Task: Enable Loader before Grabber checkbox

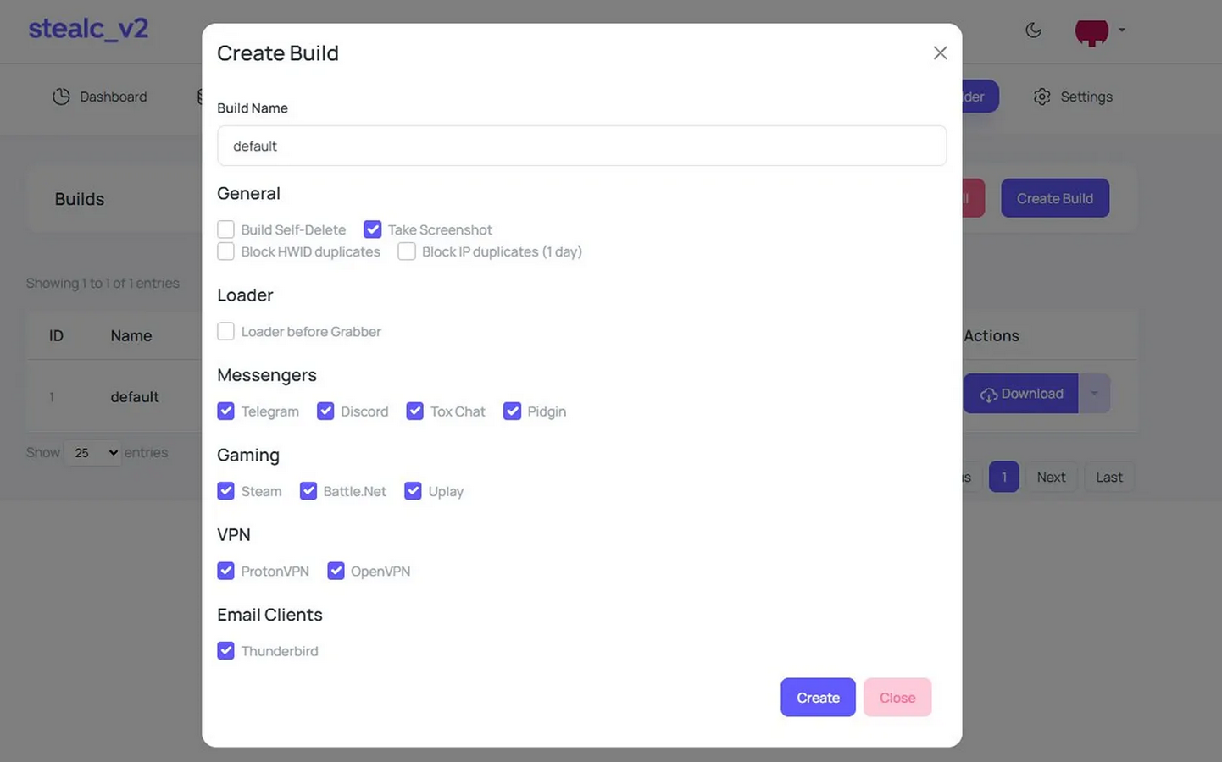Action: coord(225,331)
